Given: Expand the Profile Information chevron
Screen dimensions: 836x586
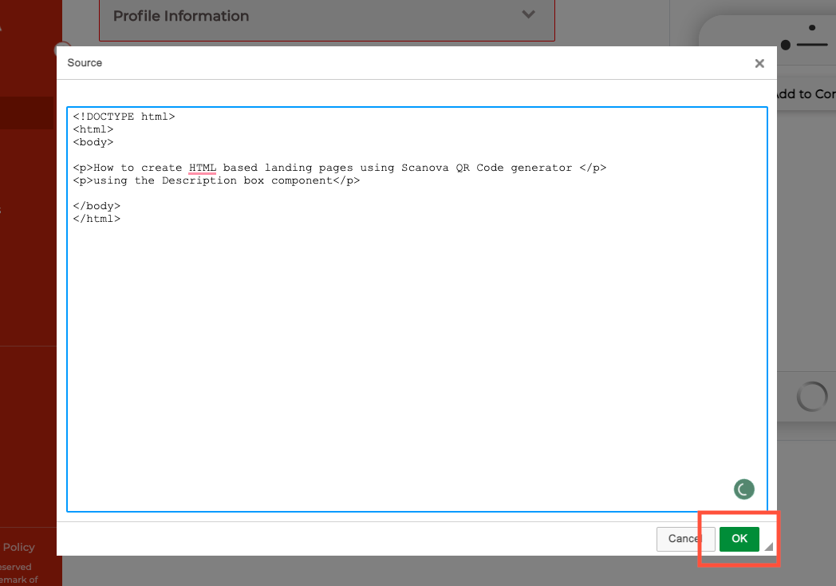Looking at the screenshot, I should 528,14.
